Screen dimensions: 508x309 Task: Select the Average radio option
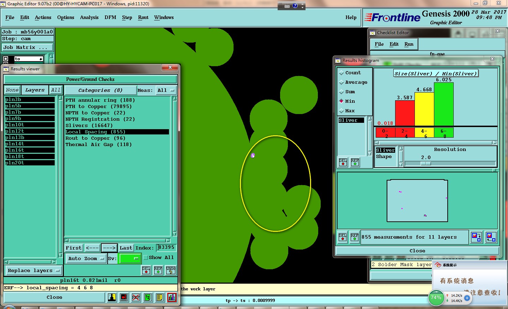[341, 82]
